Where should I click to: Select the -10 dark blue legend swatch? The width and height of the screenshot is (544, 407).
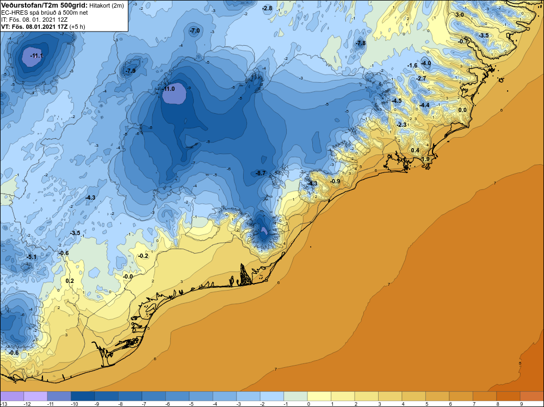click(x=83, y=396)
